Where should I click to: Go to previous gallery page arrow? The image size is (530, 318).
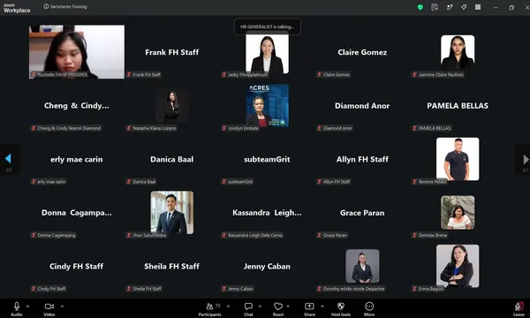(9, 158)
